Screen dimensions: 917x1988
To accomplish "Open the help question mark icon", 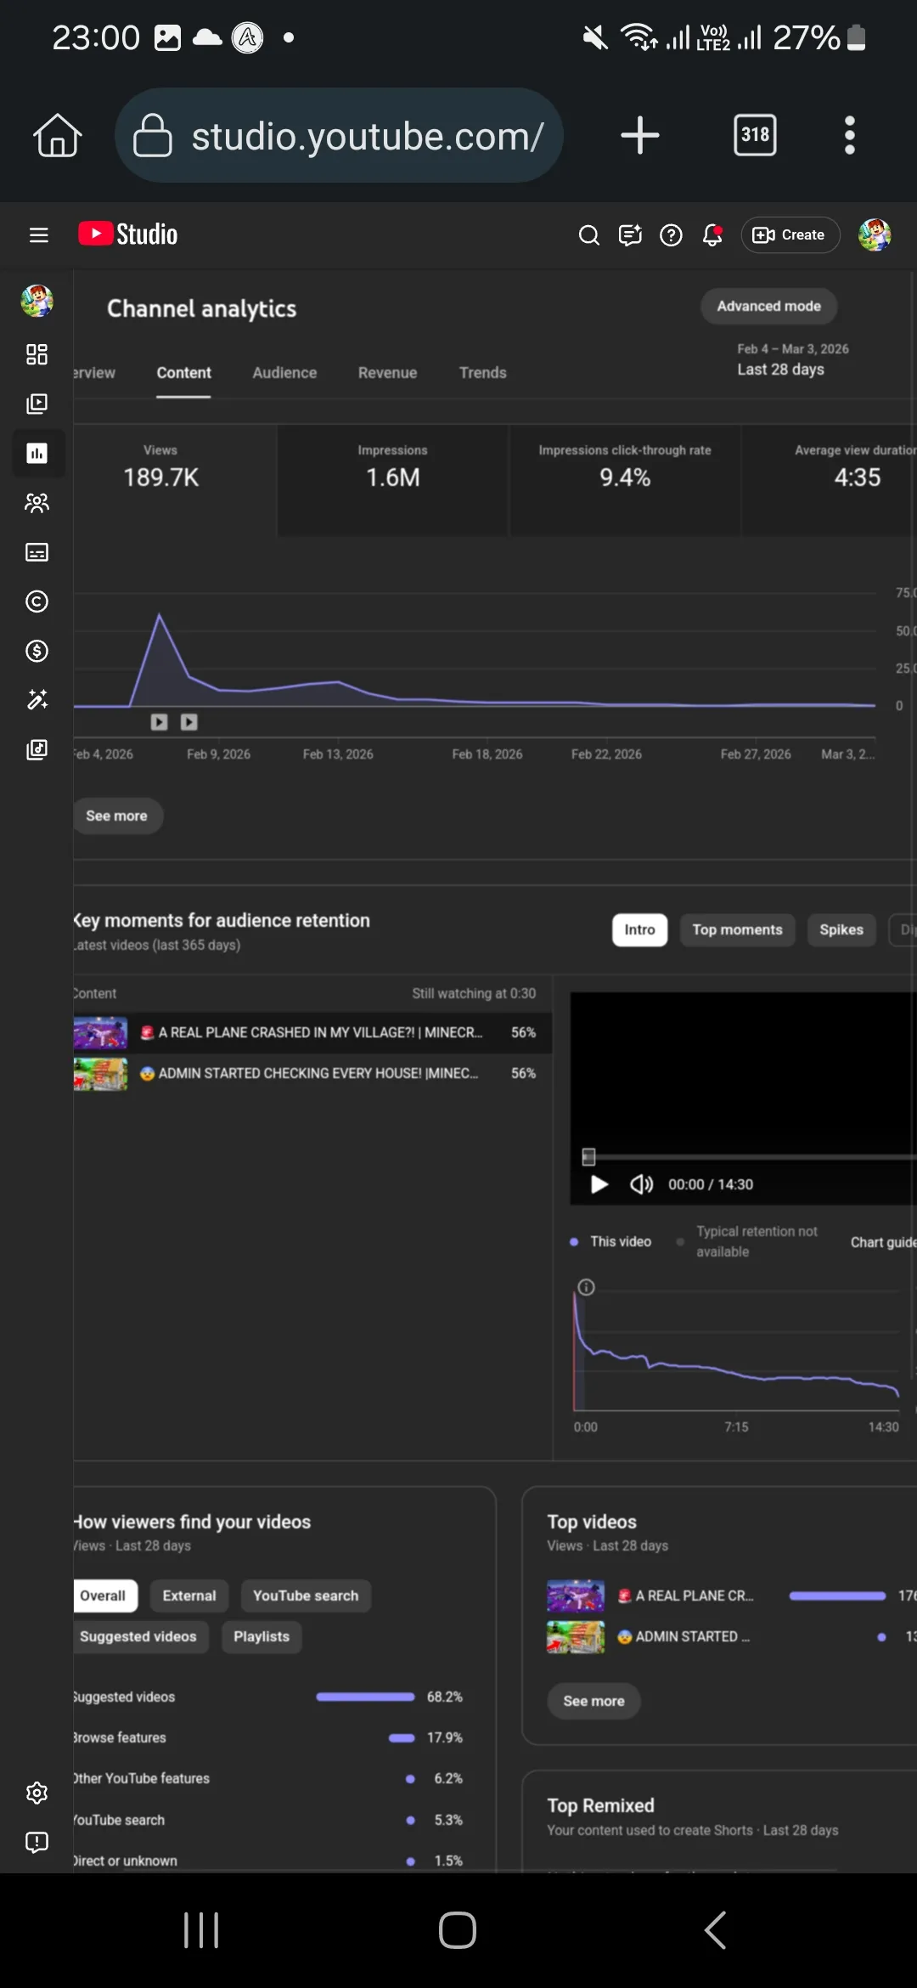I will point(671,235).
